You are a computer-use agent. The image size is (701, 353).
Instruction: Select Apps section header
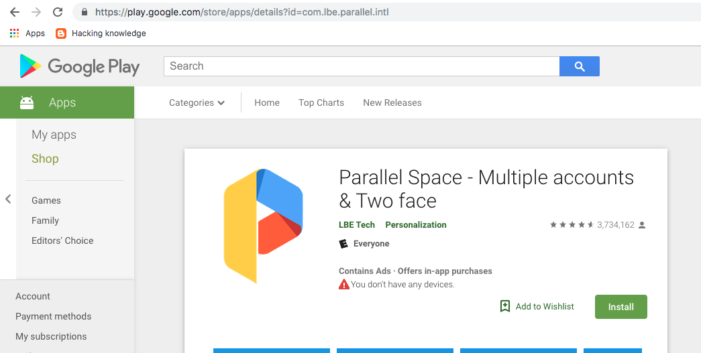(67, 102)
